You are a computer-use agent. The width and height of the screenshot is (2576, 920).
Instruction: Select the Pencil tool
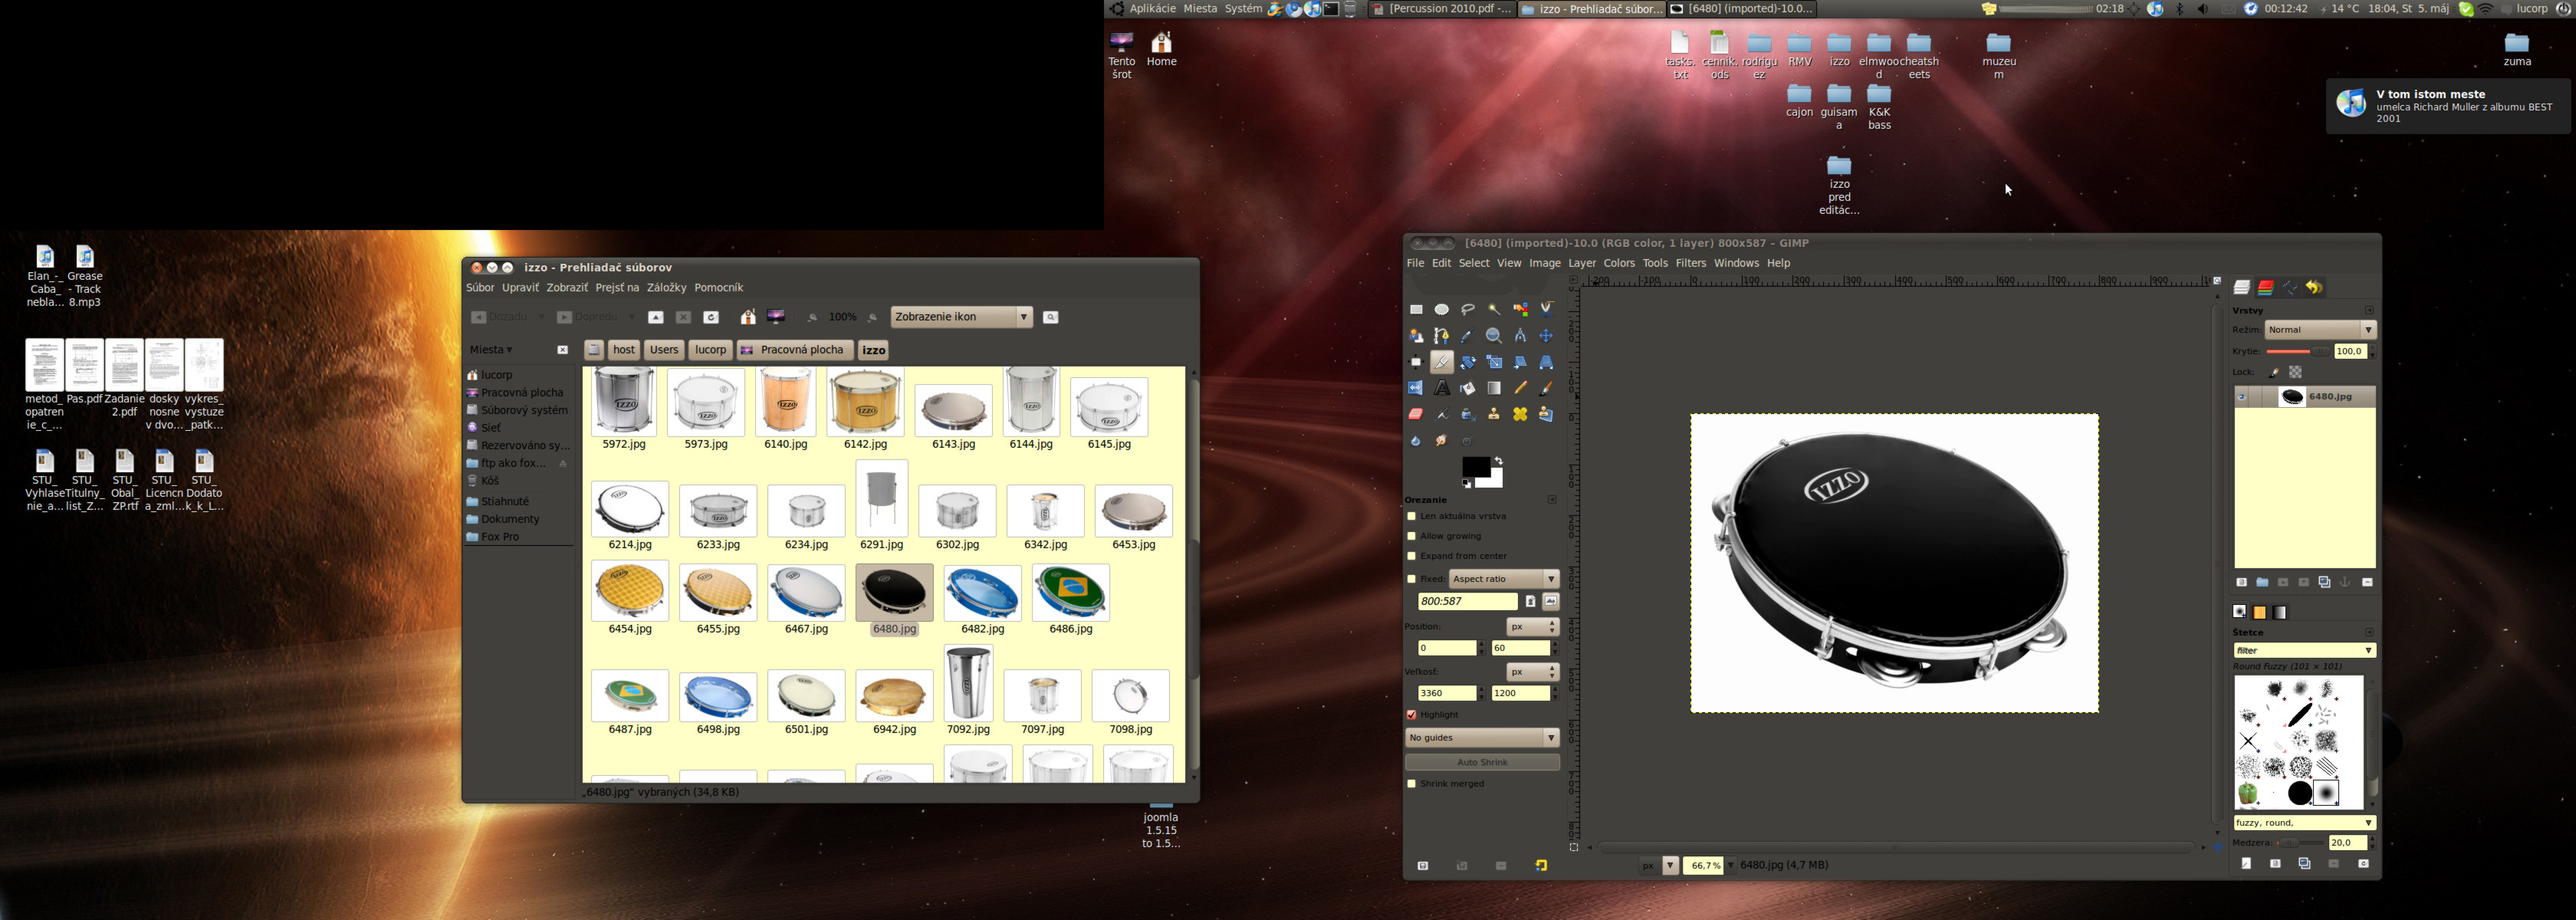pyautogui.click(x=1520, y=388)
